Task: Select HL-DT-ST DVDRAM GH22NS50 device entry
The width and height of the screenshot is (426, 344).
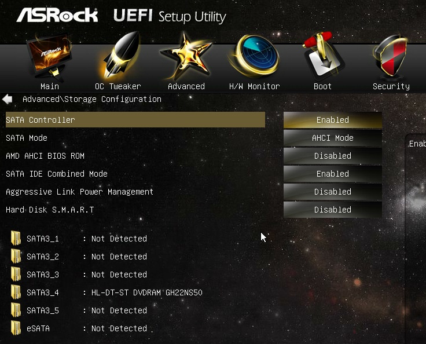Action: (x=146, y=292)
